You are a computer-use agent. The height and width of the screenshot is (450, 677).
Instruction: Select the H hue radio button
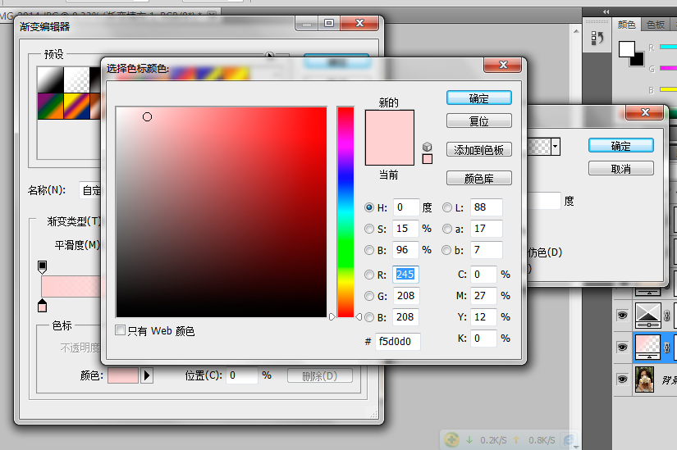pyautogui.click(x=369, y=207)
